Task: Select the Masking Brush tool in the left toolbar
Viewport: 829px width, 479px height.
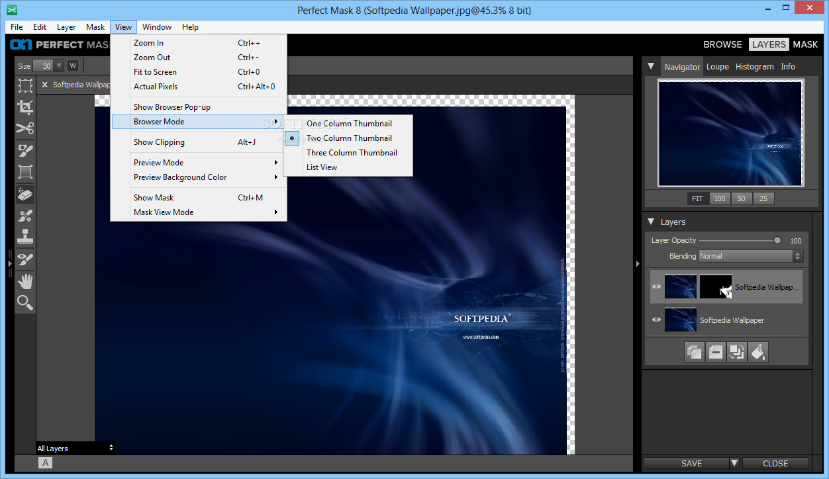Action: 25,150
